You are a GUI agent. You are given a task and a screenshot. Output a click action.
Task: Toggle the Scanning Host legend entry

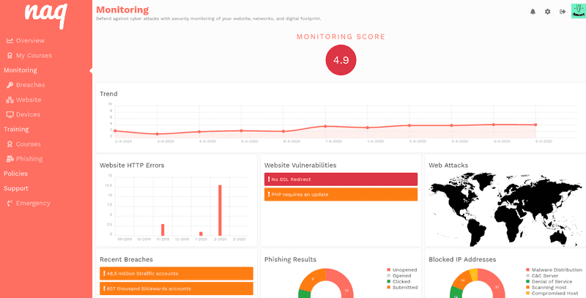[x=546, y=288]
